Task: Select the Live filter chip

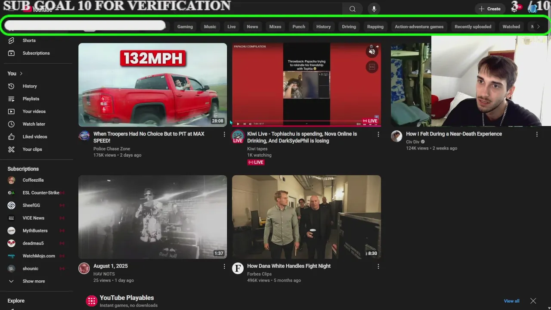Action: (232, 27)
